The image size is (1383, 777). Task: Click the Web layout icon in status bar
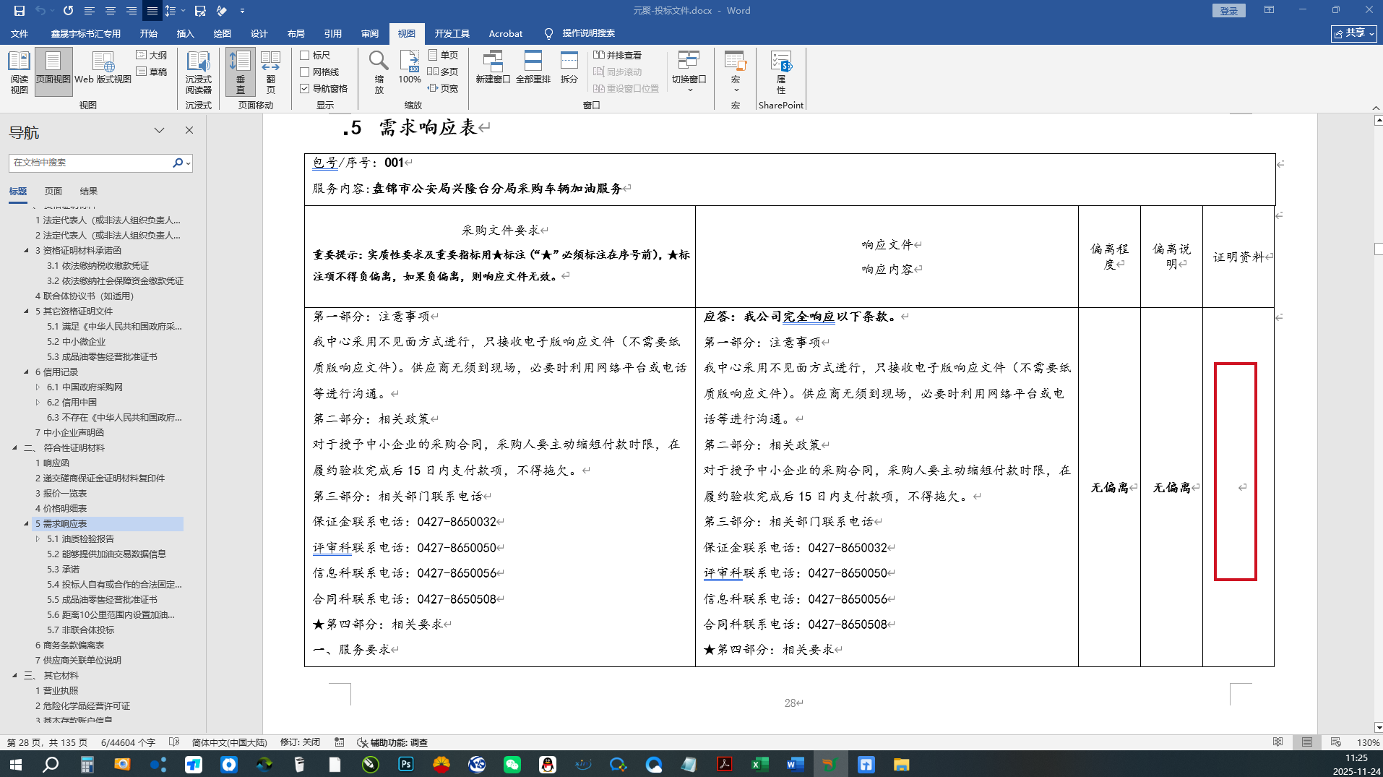click(1336, 742)
